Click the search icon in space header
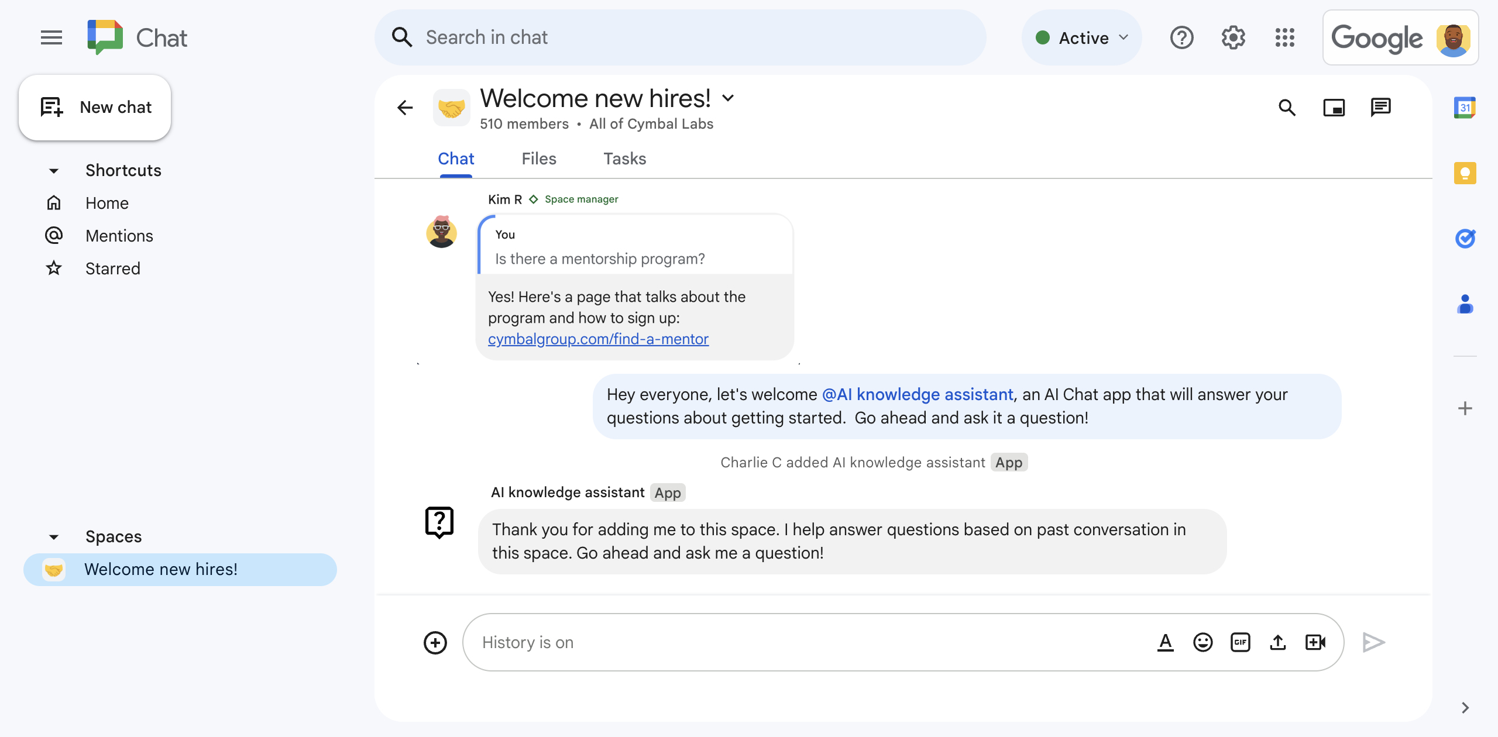 [1288, 106]
